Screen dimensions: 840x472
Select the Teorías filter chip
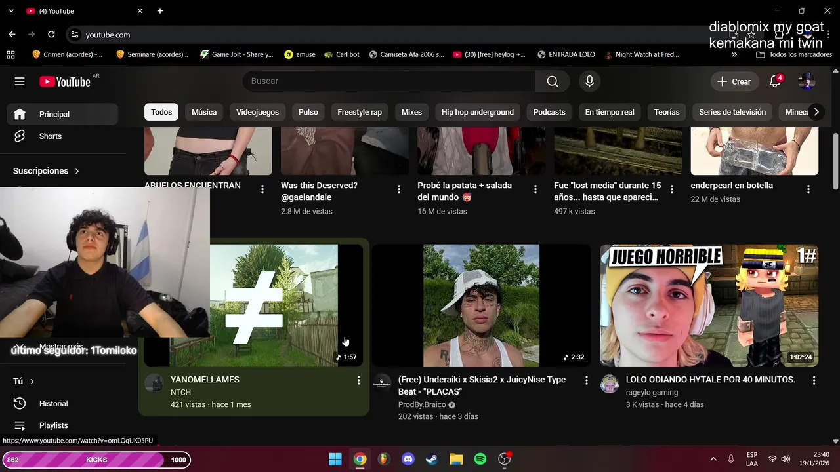667,112
